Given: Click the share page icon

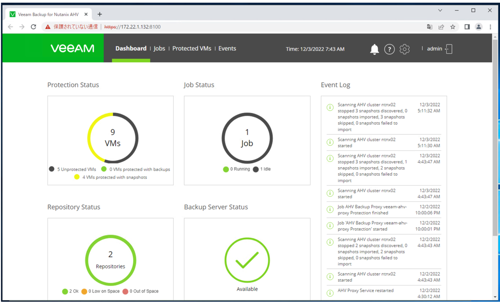Looking at the screenshot, I should 441,27.
